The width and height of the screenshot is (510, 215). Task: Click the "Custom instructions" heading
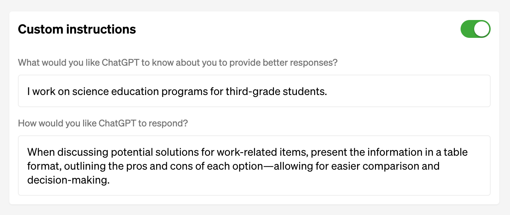click(77, 29)
